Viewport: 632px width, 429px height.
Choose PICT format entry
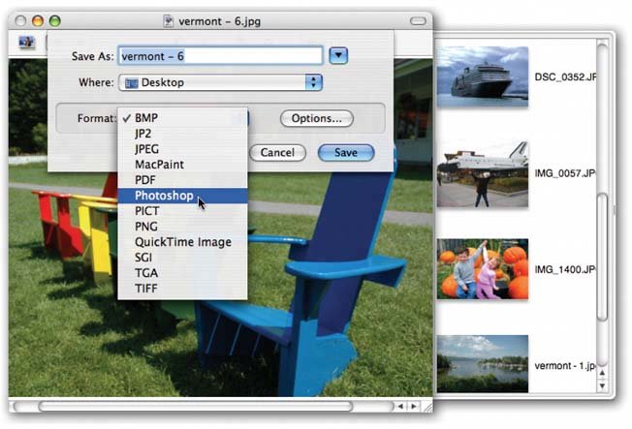pos(182,211)
